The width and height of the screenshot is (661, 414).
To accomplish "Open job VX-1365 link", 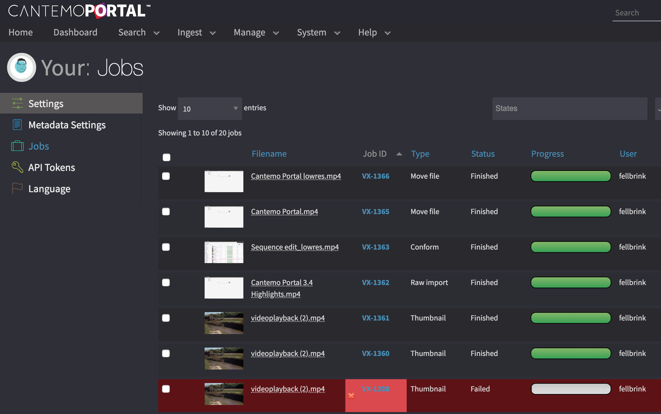I will click(x=376, y=212).
